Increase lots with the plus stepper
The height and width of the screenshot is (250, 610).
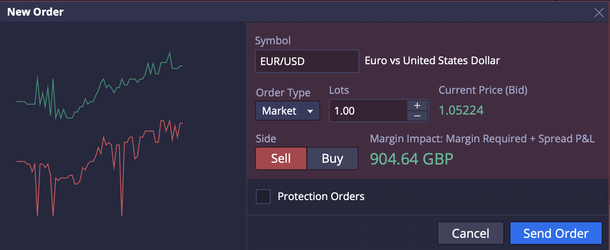click(x=417, y=105)
